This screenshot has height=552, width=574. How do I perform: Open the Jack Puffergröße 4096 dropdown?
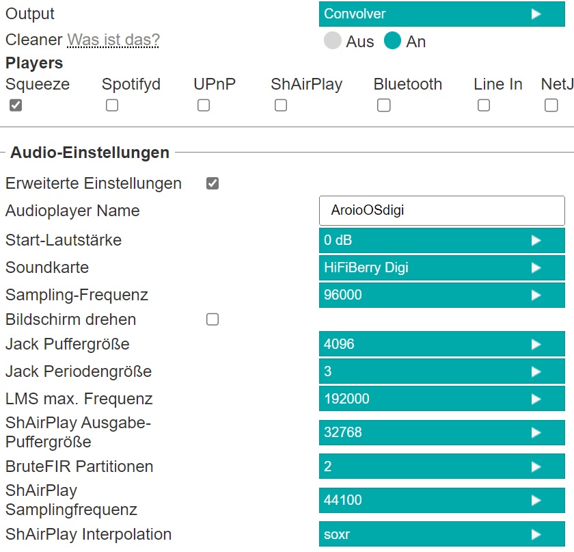pos(441,343)
